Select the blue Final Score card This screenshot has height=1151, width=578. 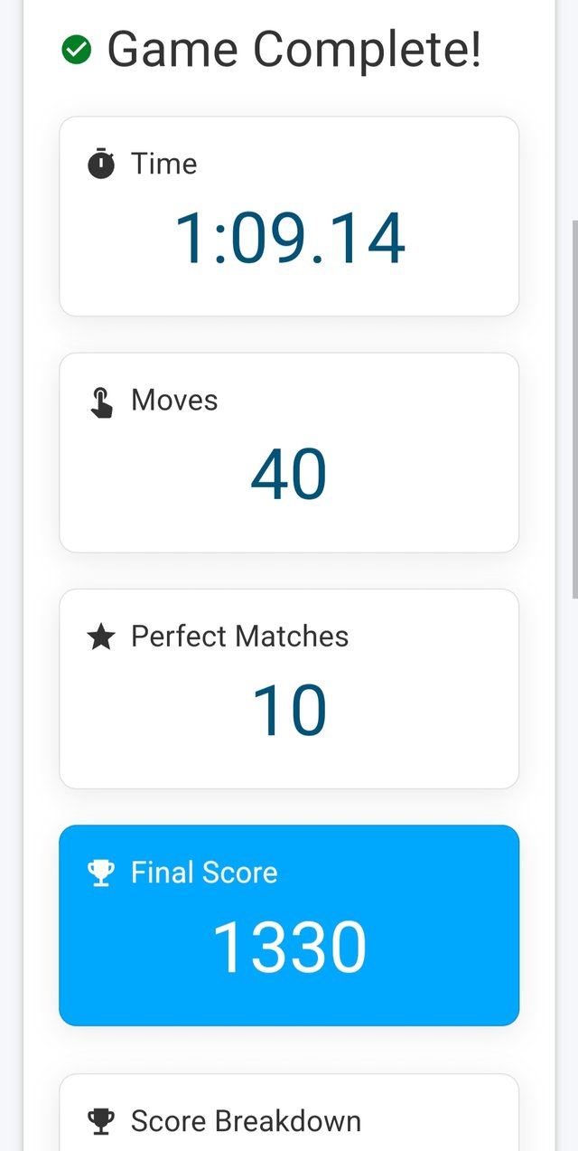point(289,925)
